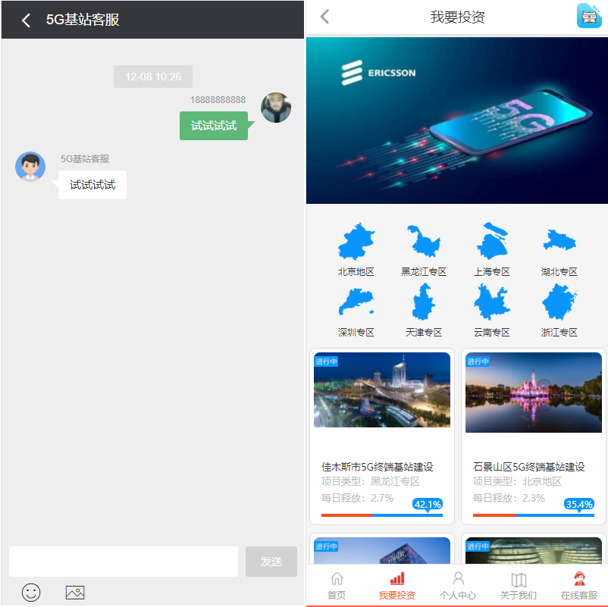Go back from the 5G基站客服 chat
Screen dimensions: 608x607
[x=27, y=20]
